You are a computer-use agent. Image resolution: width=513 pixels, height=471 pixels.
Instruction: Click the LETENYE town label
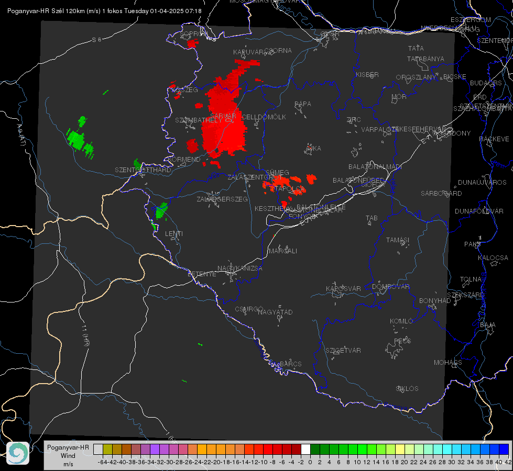click(x=202, y=274)
